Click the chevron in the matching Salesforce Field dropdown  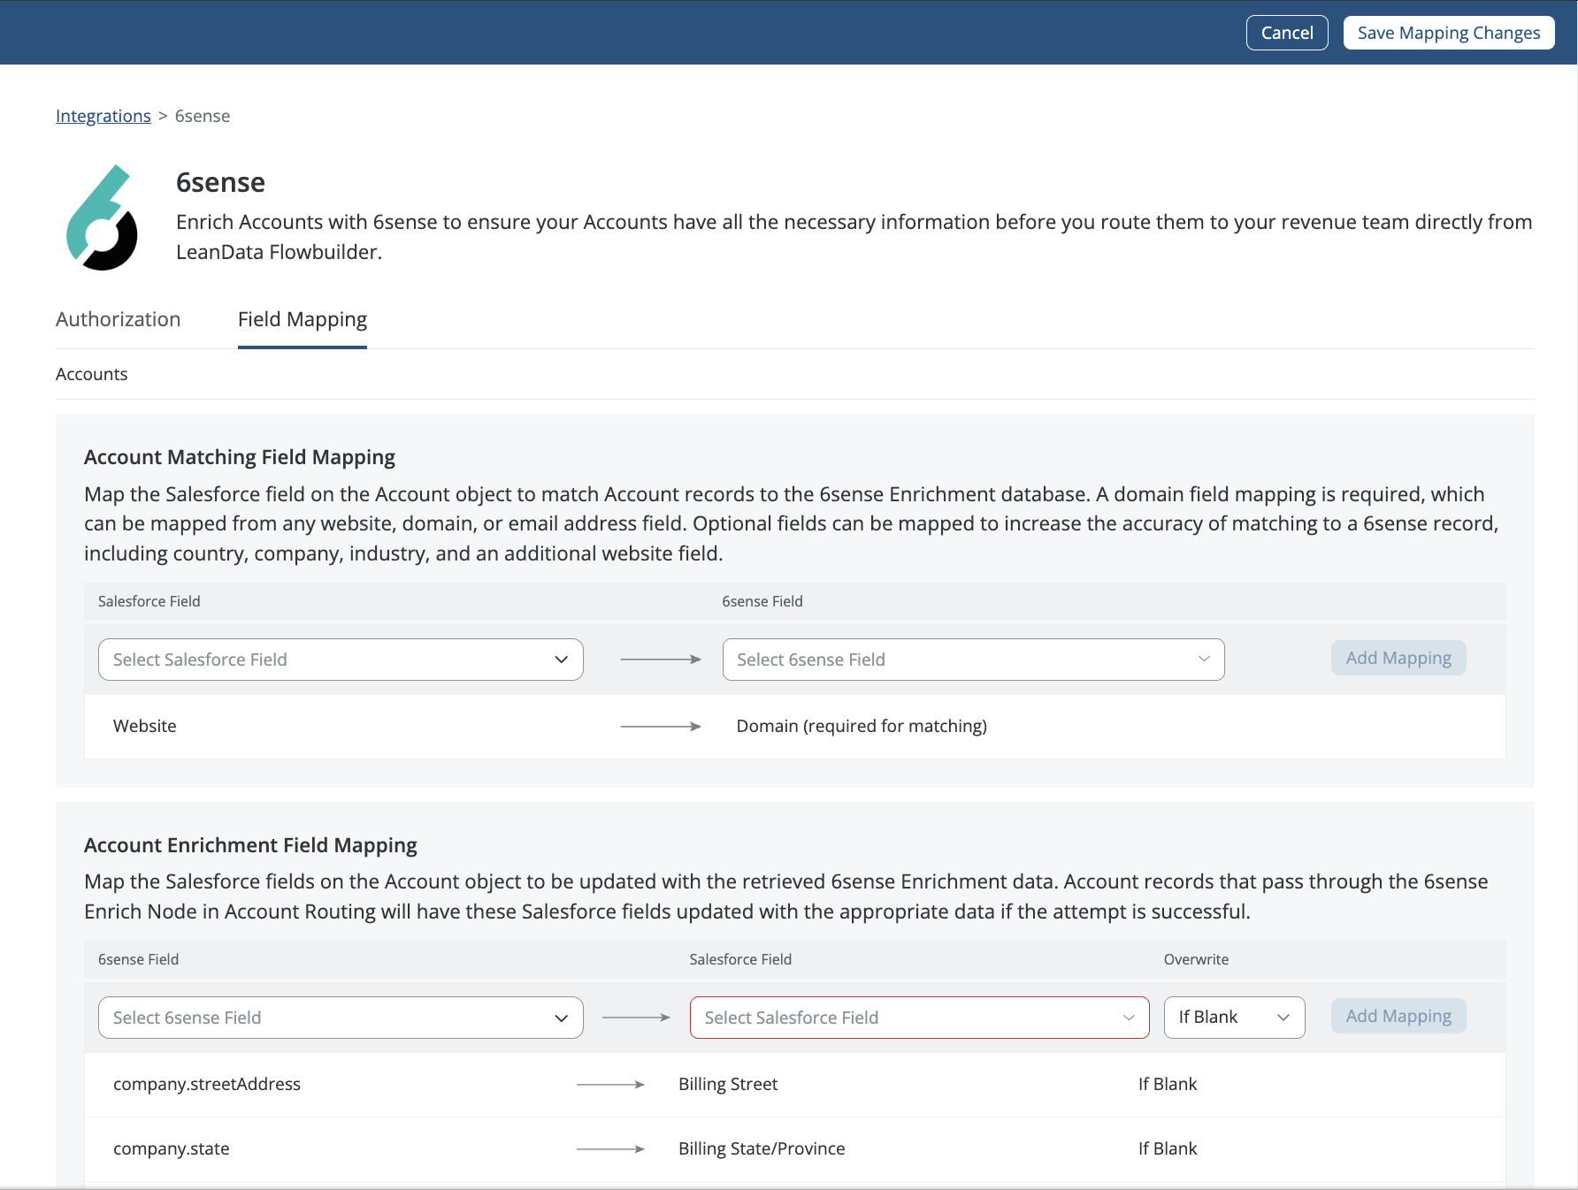[x=561, y=660]
